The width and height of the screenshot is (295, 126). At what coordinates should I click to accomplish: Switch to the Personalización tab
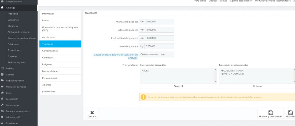pyautogui.click(x=60, y=78)
